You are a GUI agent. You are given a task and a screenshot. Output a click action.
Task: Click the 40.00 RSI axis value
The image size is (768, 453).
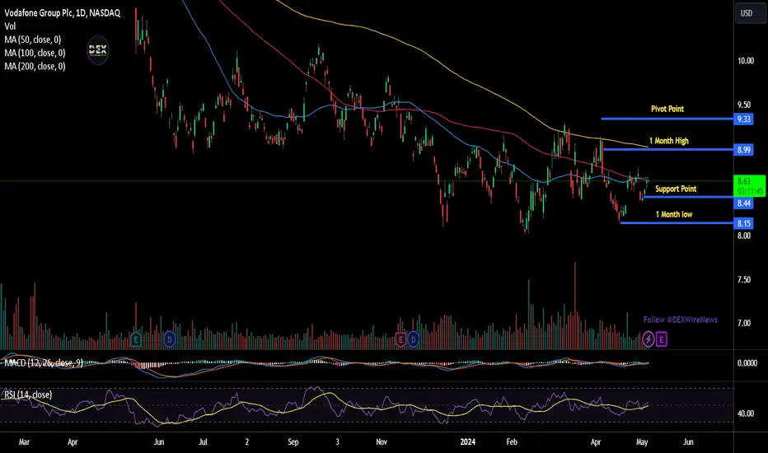pyautogui.click(x=746, y=413)
